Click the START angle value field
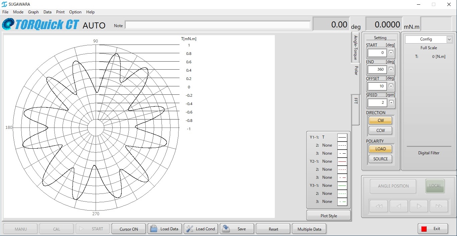 click(x=377, y=53)
